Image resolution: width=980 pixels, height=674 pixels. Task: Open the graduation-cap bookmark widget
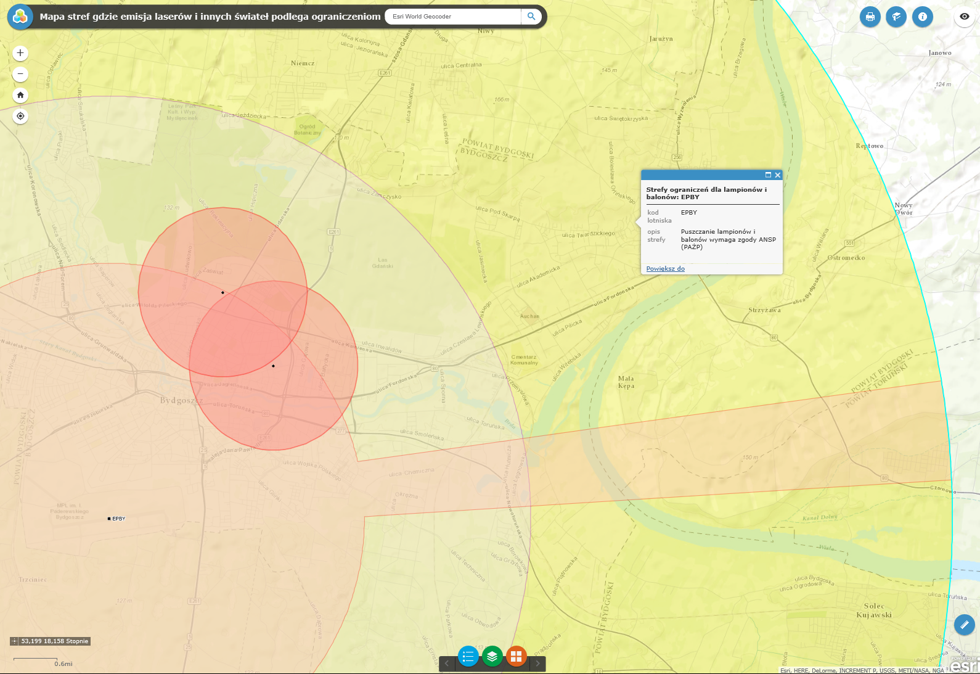pyautogui.click(x=896, y=17)
